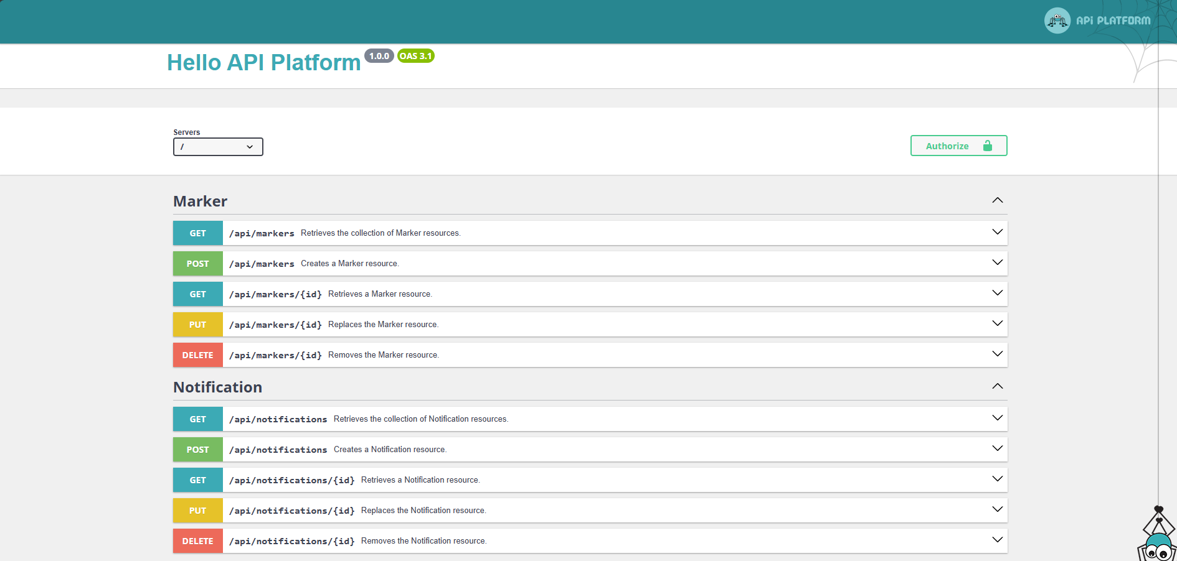Click the POST /api/notifications path
Viewport: 1177px width, 561px height.
point(278,450)
